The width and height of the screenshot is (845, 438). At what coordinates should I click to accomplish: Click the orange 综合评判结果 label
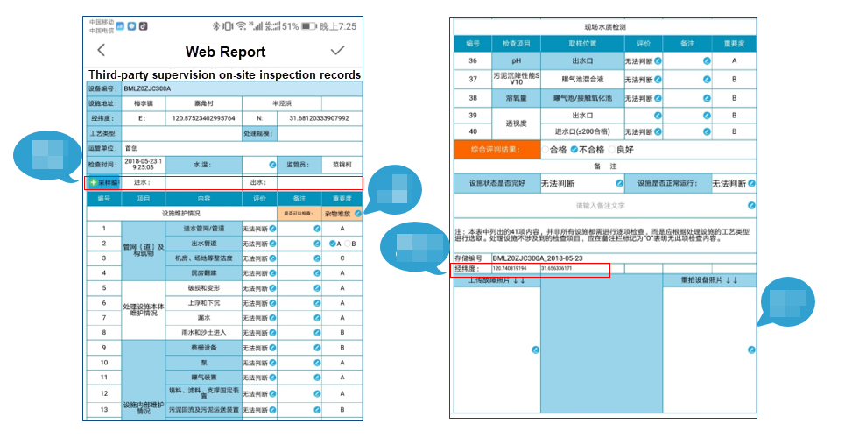(x=496, y=150)
